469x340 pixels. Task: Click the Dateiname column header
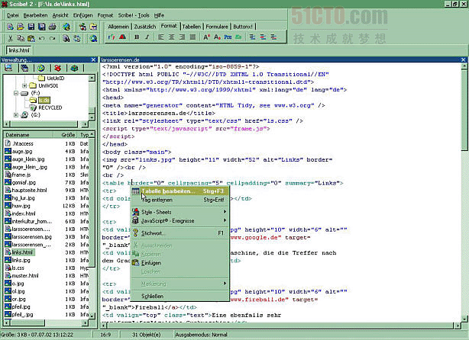[29, 135]
